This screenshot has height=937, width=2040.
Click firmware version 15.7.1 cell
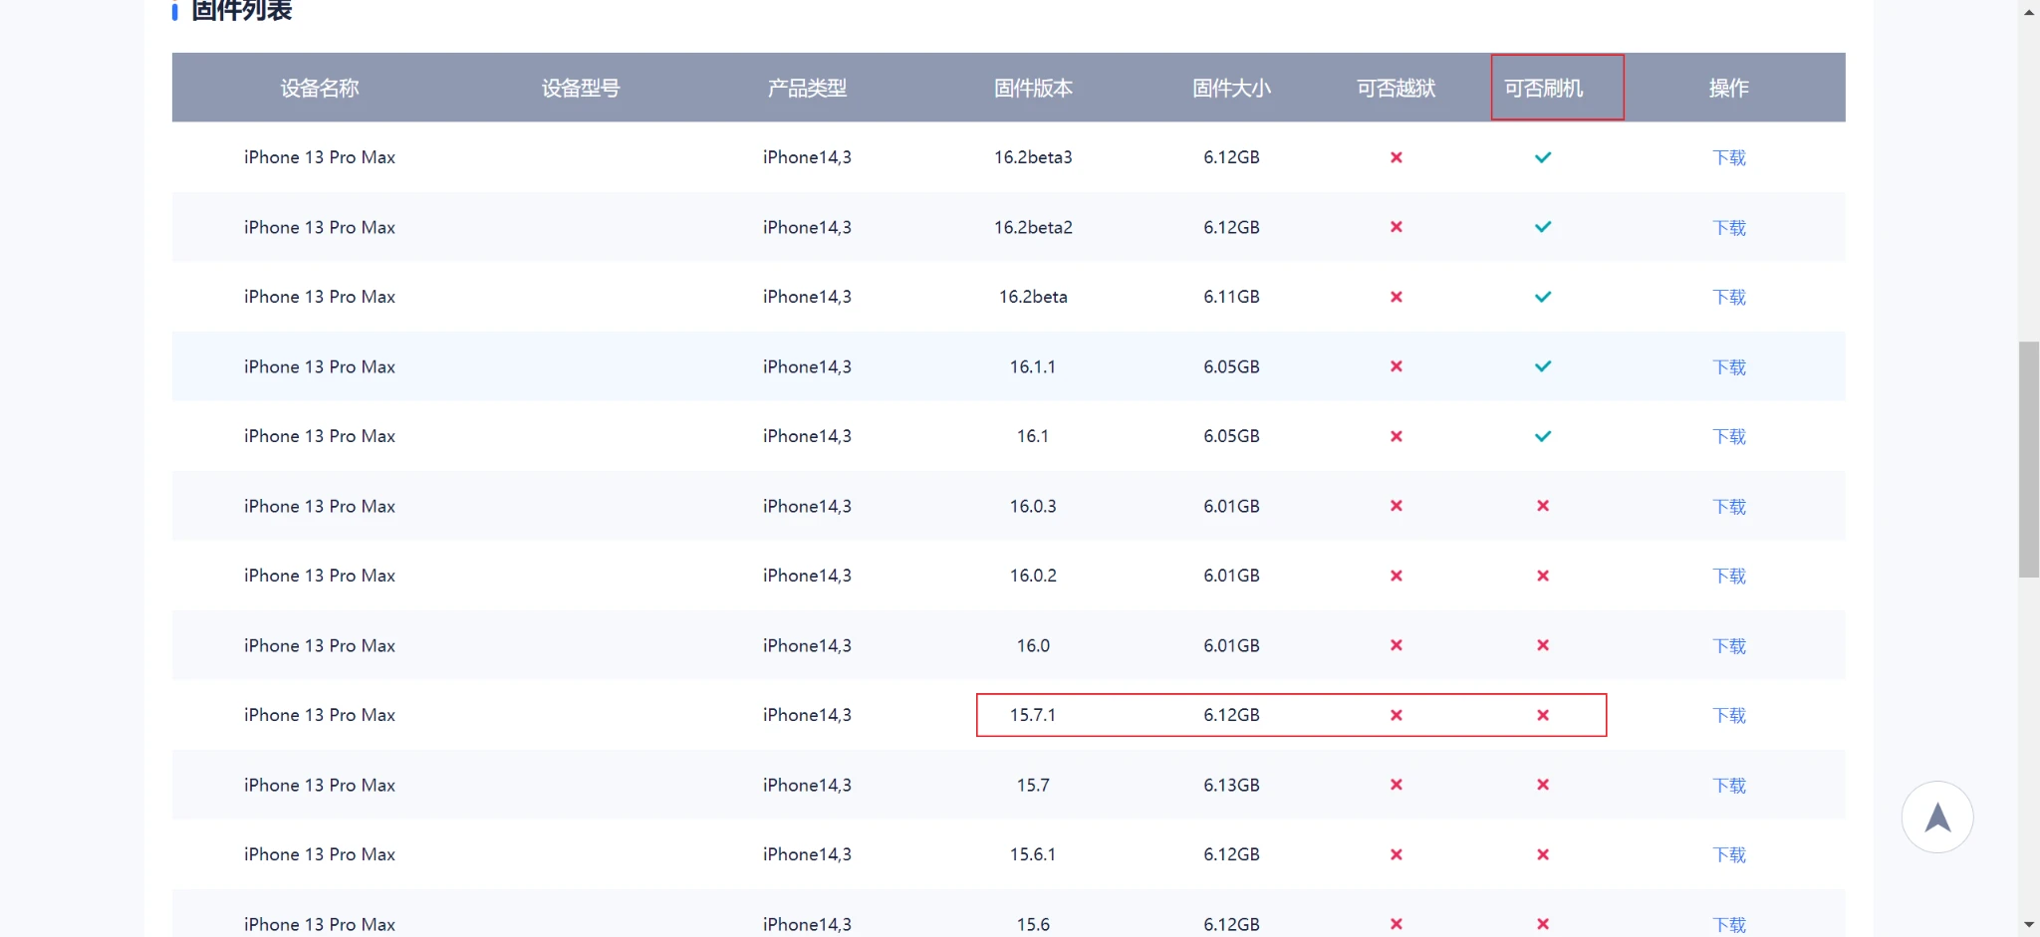(x=1033, y=715)
